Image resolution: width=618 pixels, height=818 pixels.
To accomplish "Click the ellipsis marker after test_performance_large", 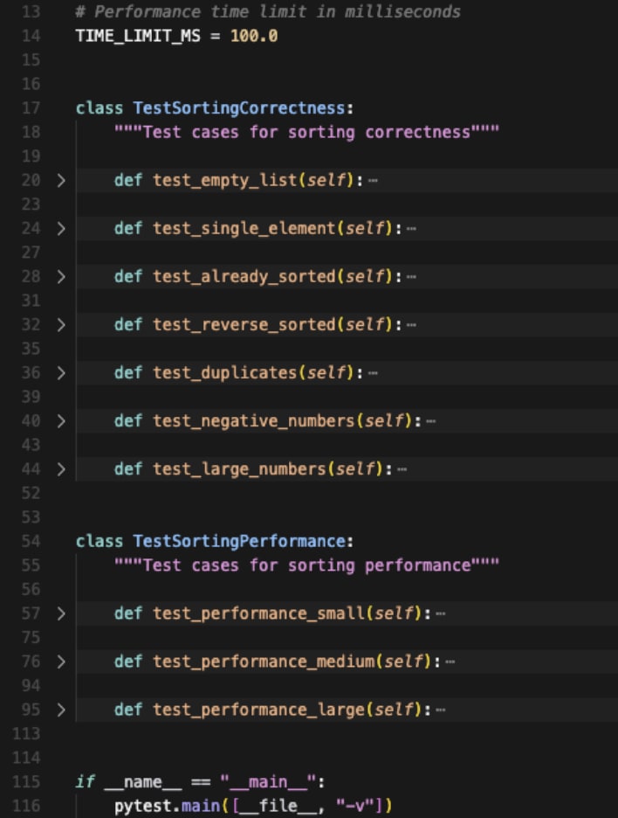I will coord(441,710).
